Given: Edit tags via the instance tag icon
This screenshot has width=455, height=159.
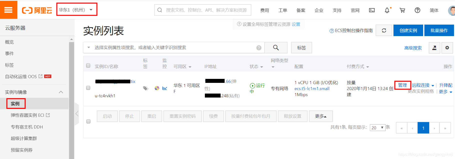Looking at the screenshot, I should (x=146, y=88).
